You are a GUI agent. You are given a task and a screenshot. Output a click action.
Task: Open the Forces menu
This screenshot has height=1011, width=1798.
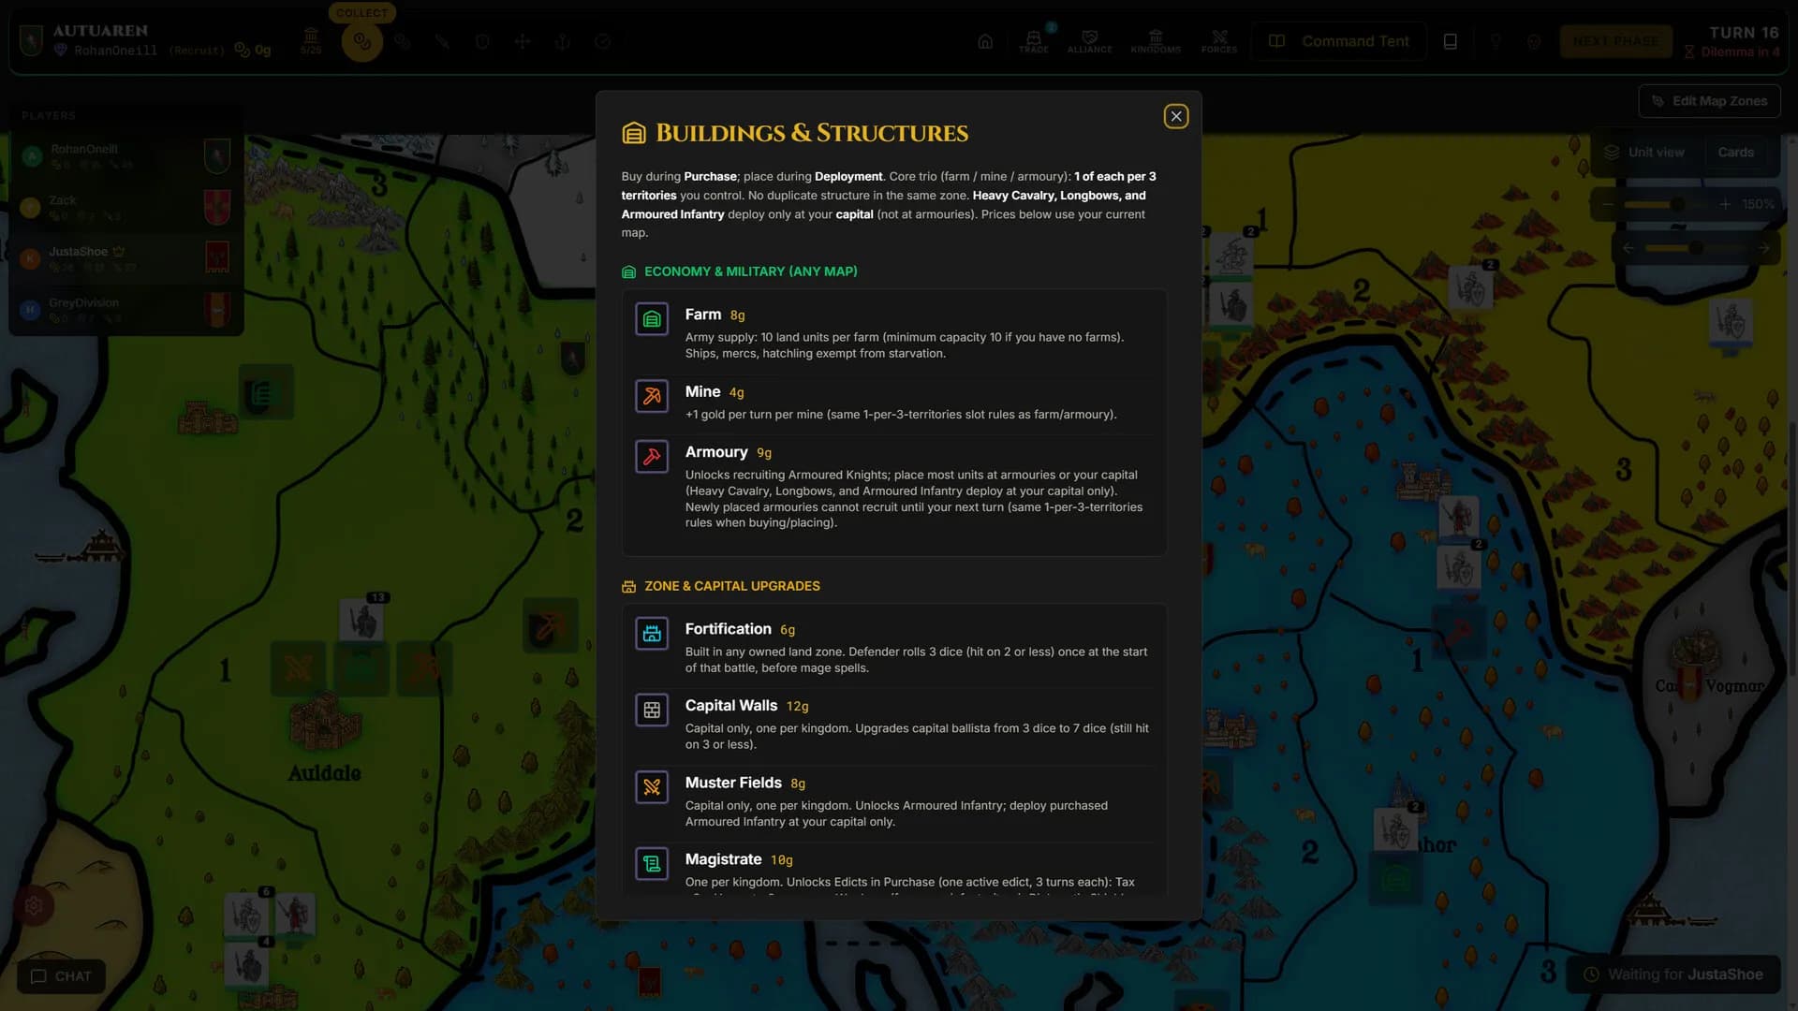click(1219, 41)
